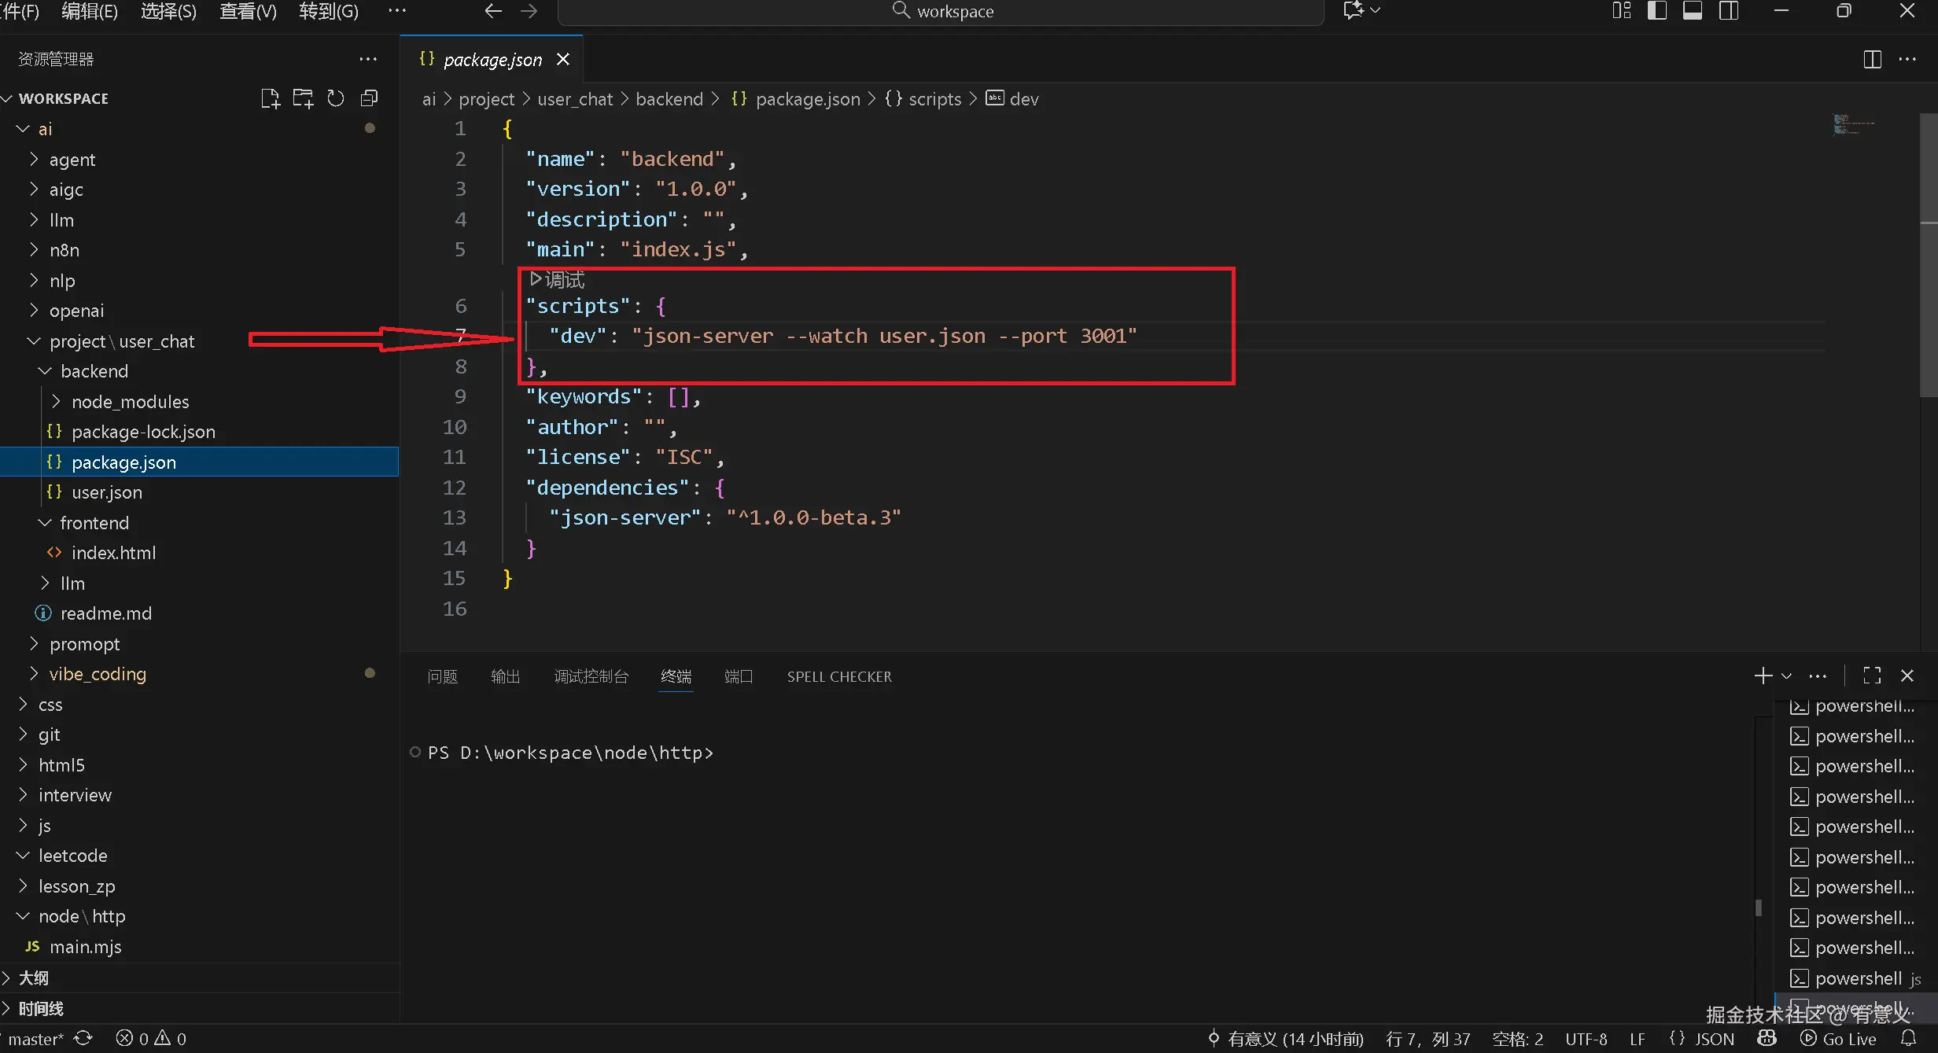Click the New Folder icon in explorer
Screen dimensions: 1938x1053
pyautogui.click(x=303, y=98)
